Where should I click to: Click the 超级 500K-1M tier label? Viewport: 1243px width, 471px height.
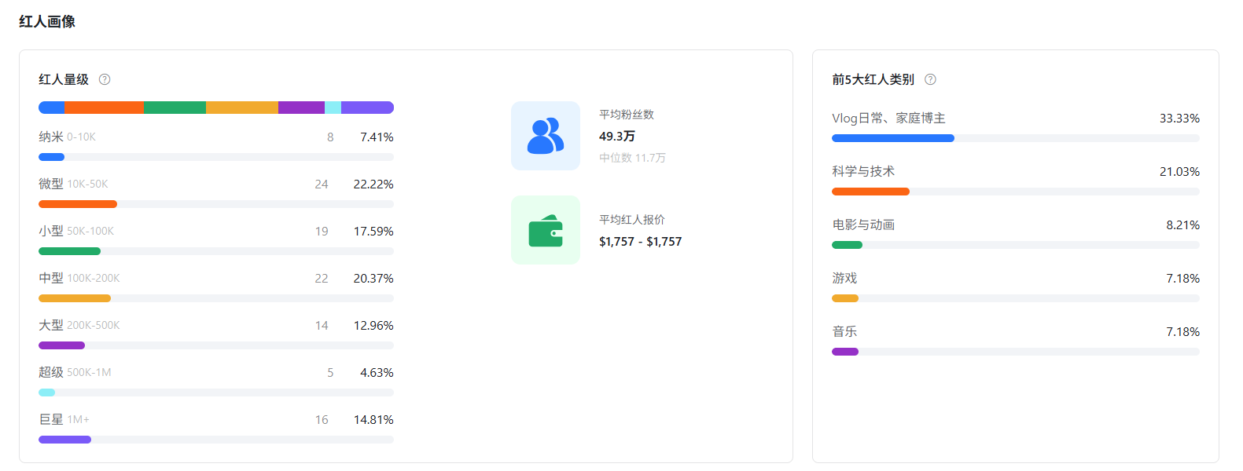(75, 373)
